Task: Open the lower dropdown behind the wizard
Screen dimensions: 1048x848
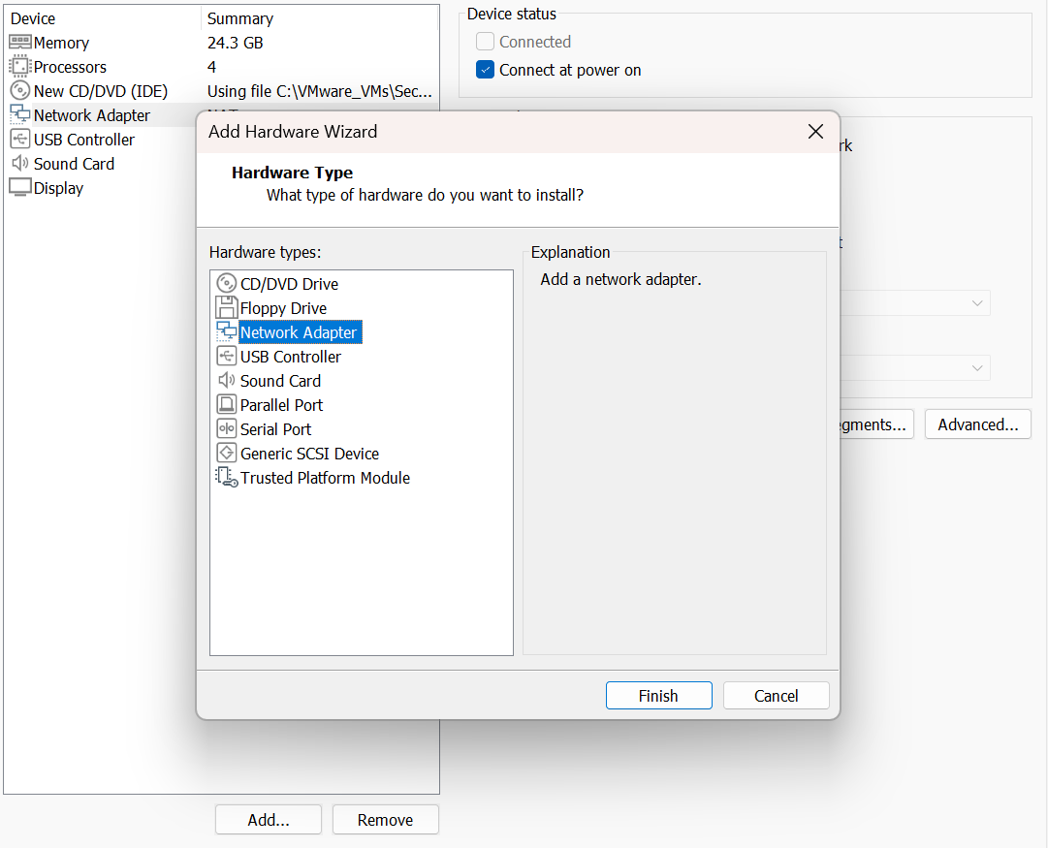Action: coord(976,368)
